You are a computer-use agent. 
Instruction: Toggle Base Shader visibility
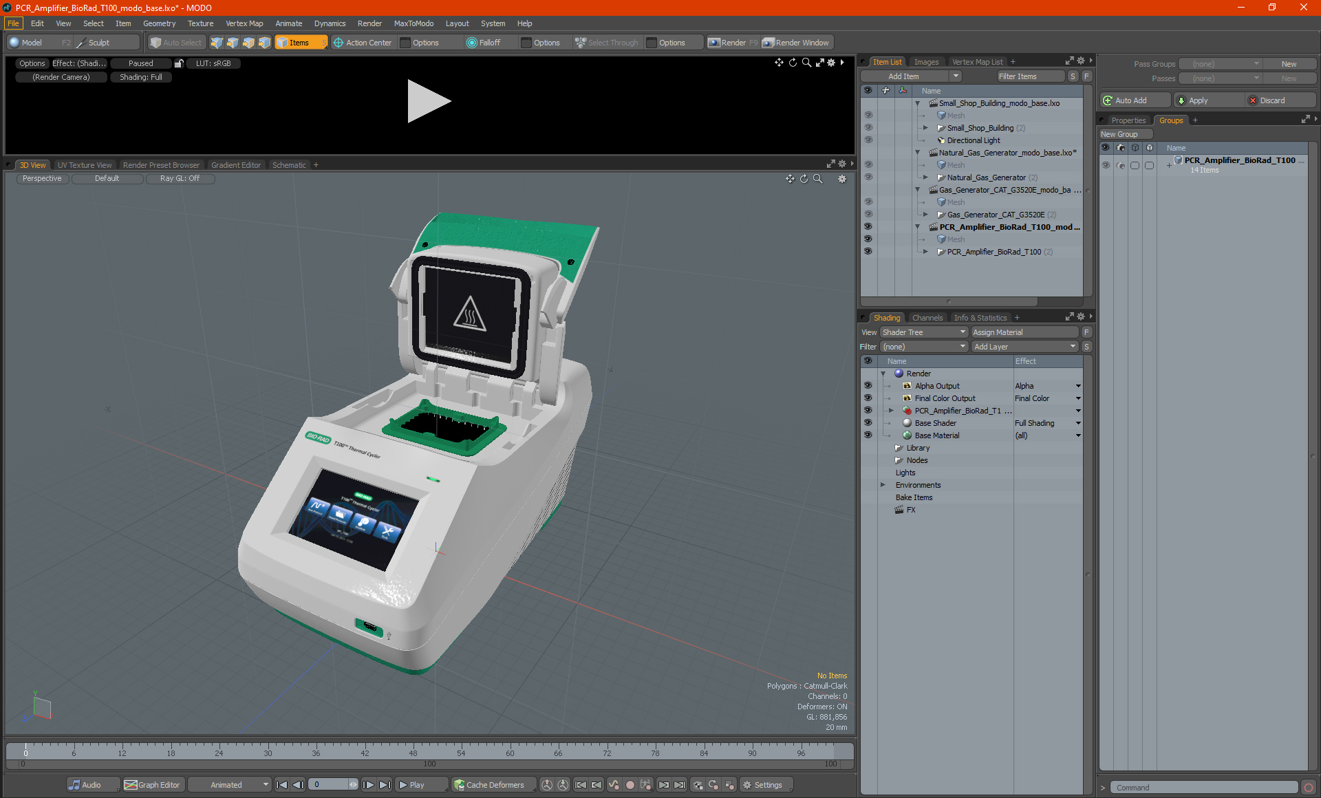pos(868,423)
